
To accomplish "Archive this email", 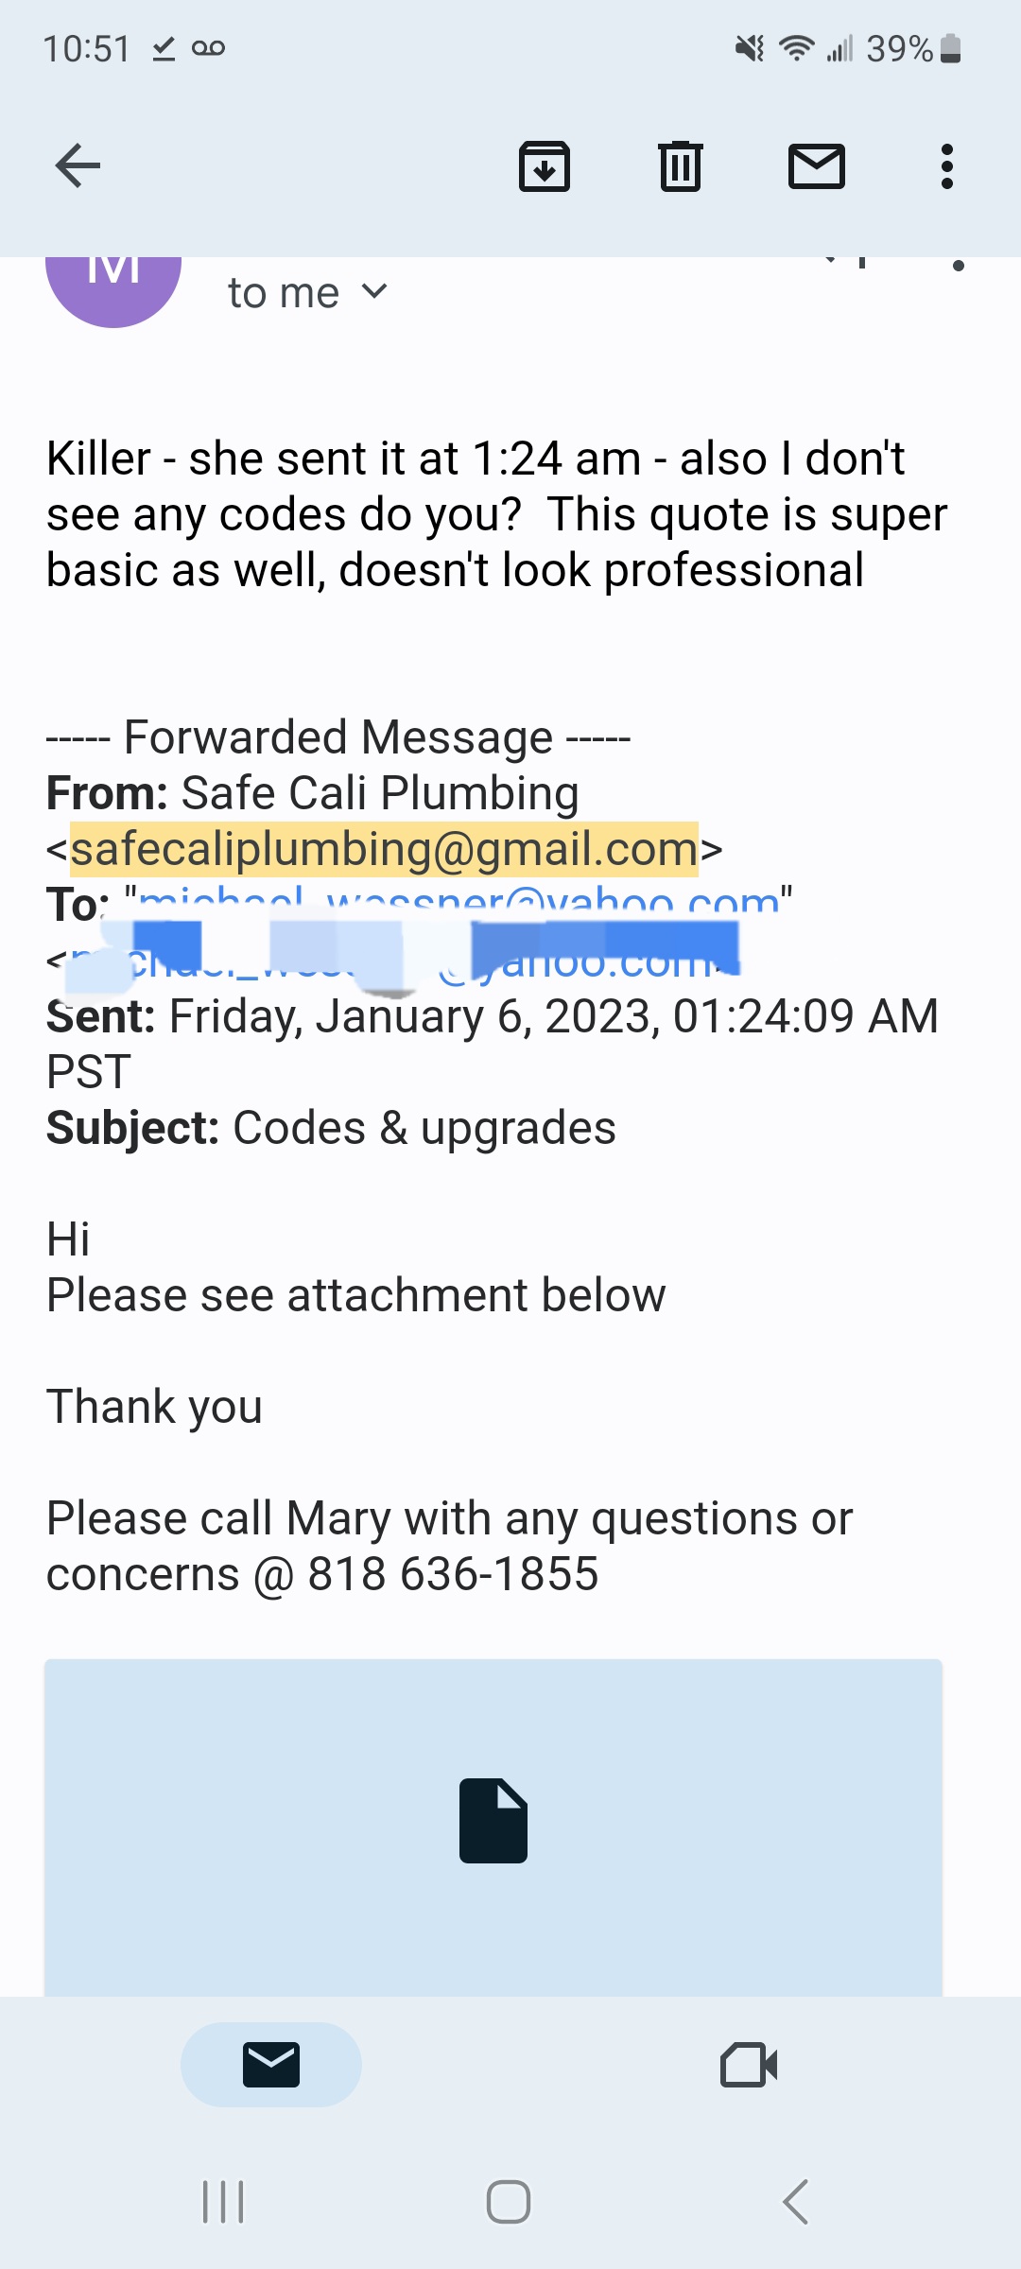I will 545,166.
